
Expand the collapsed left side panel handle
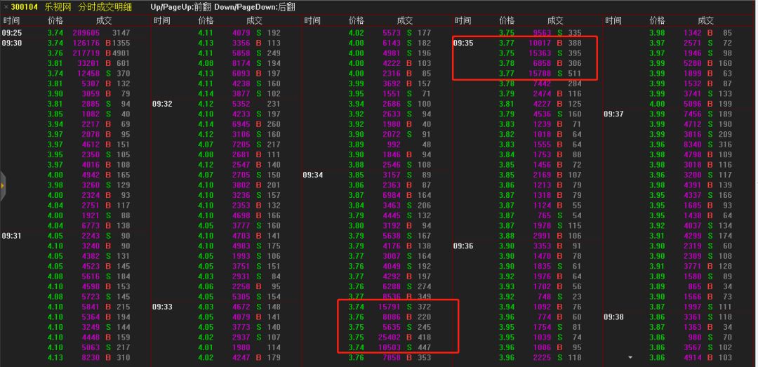click(2, 185)
